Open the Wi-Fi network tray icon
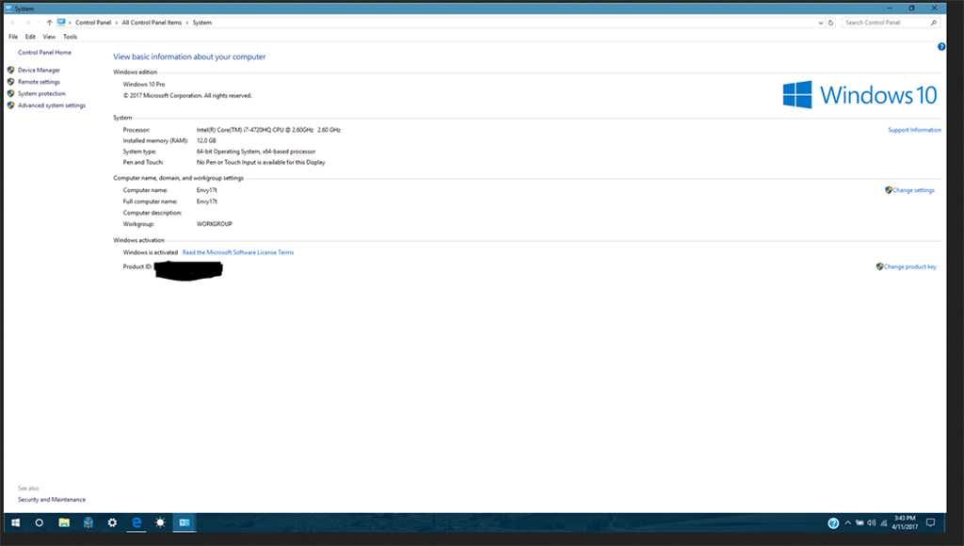This screenshot has height=546, width=964. [883, 523]
